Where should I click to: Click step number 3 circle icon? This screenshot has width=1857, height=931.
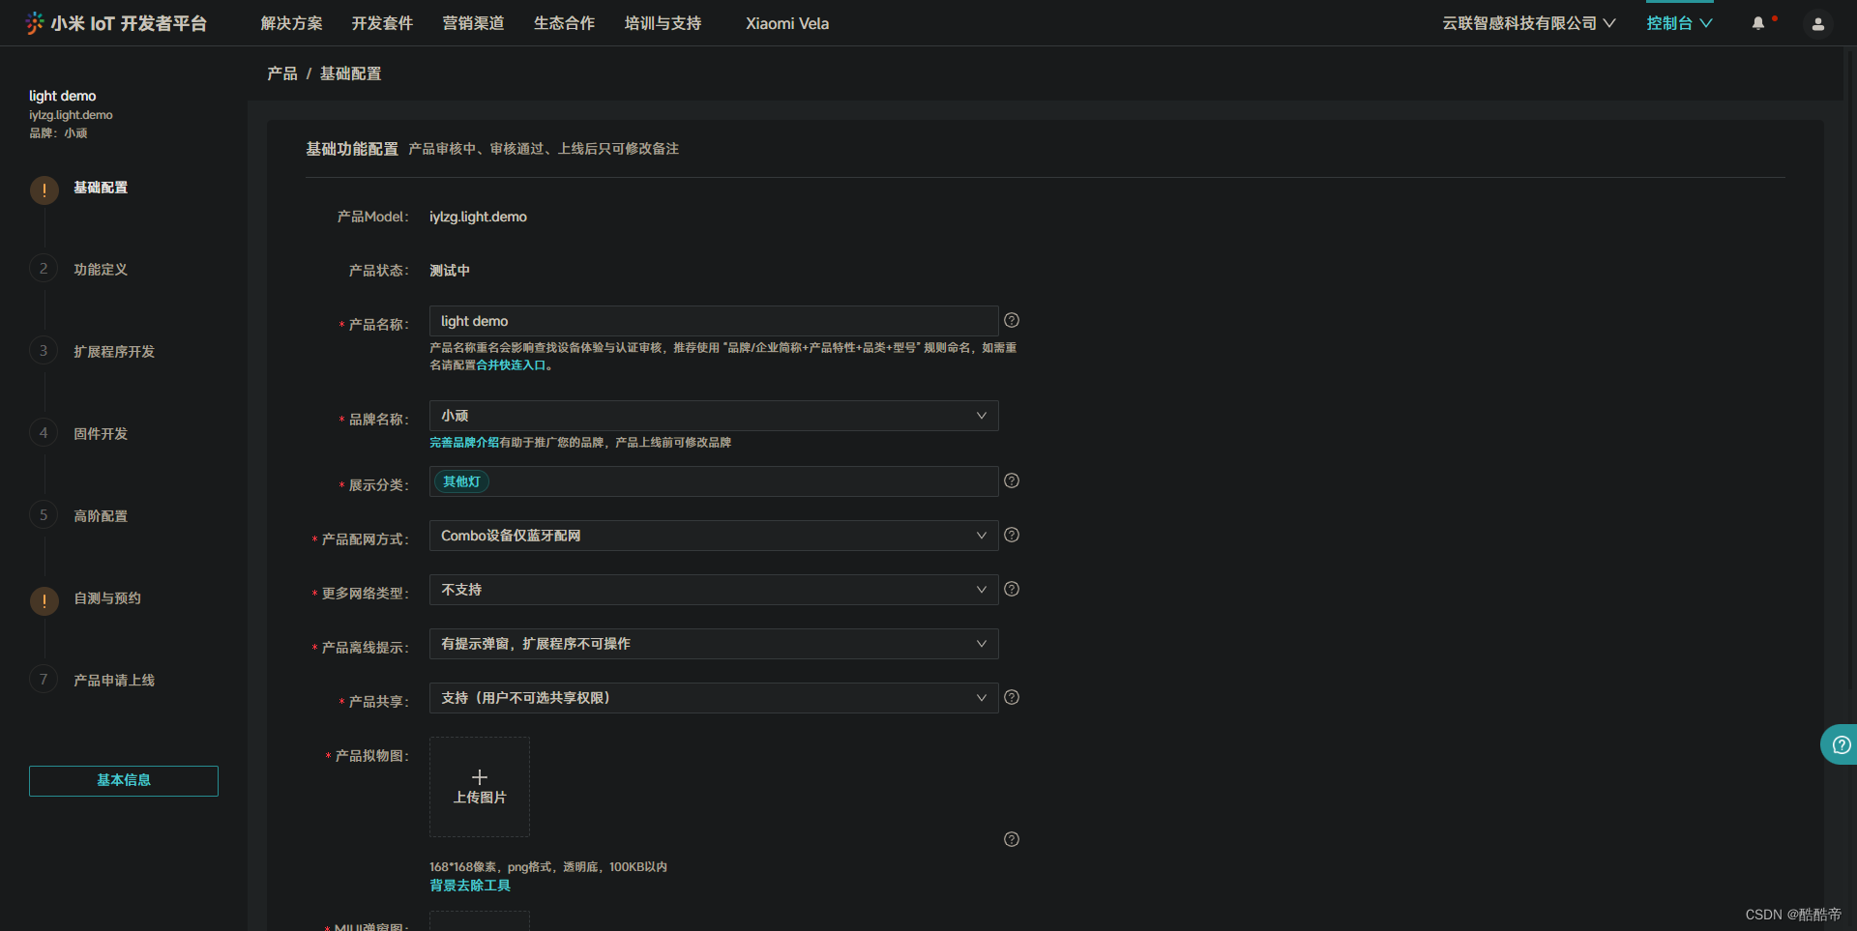(x=44, y=351)
